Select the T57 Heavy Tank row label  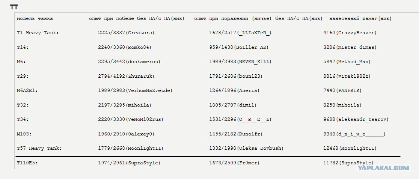coord(39,148)
